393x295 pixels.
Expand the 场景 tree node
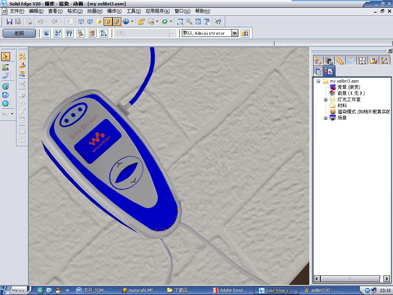point(325,118)
